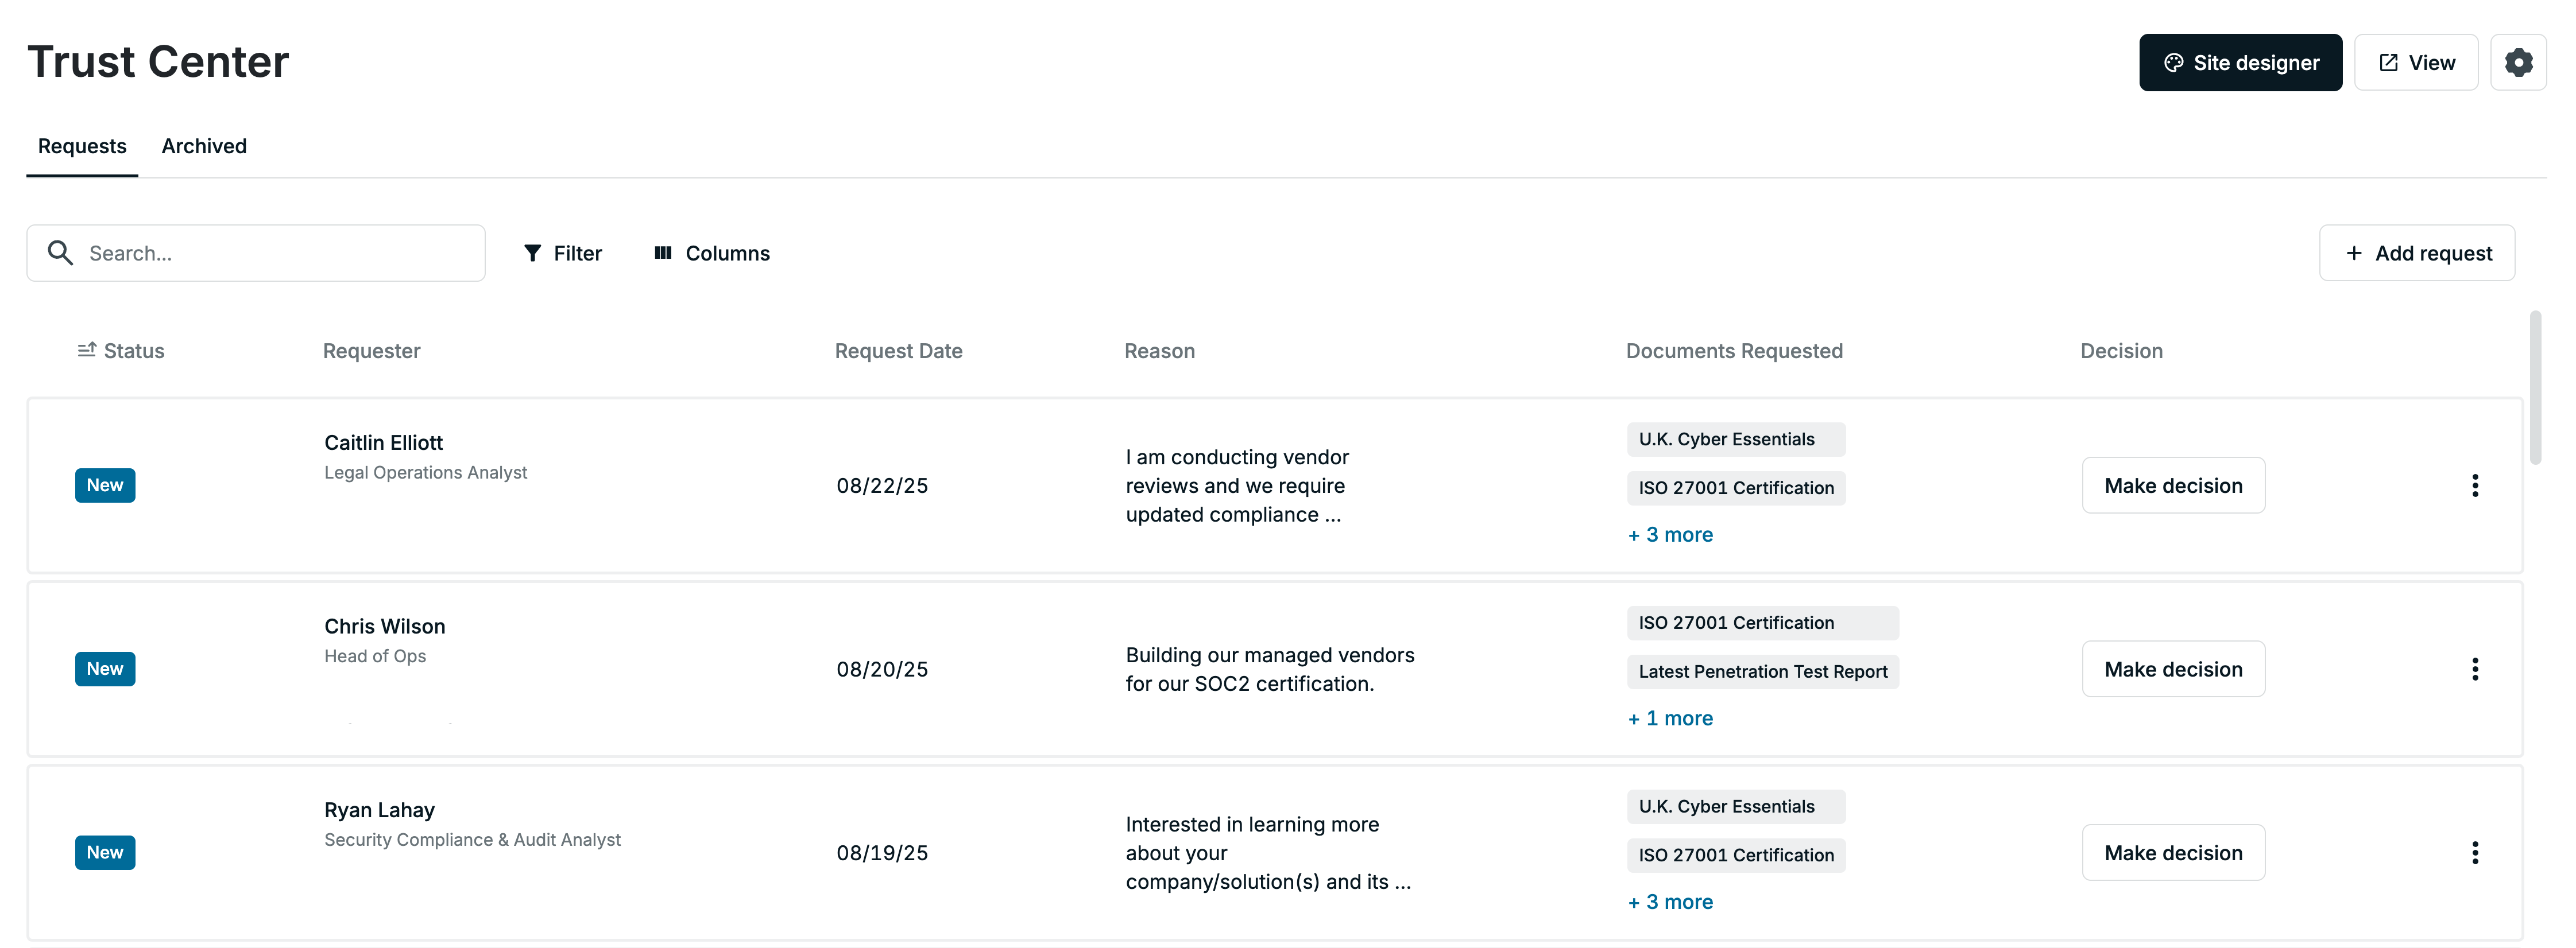
Task: Click 'Head of Ops' job title
Action: tap(375, 657)
